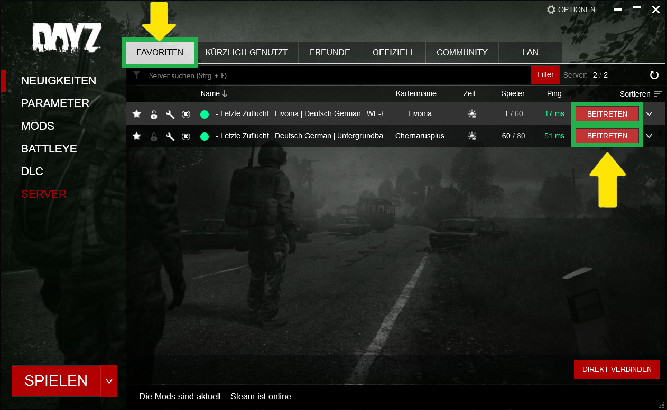The width and height of the screenshot is (667, 410).
Task: Open the dropdown arrow beside Spielen
Action: (x=109, y=381)
